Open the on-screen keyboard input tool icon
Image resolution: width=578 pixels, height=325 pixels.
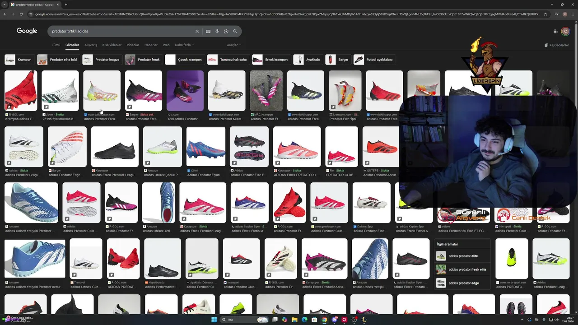tap(208, 32)
